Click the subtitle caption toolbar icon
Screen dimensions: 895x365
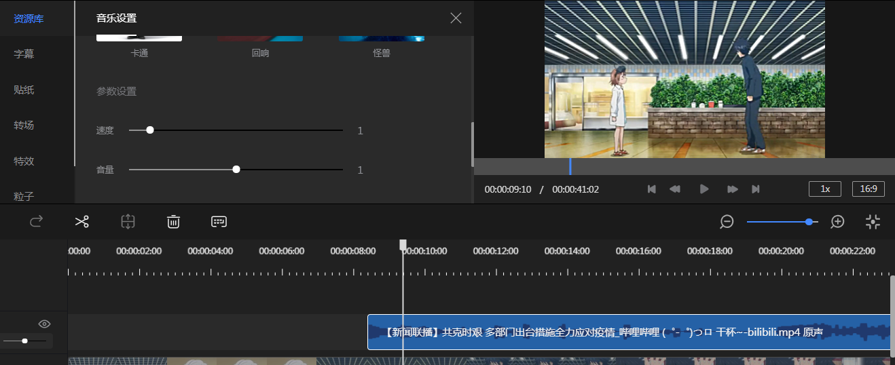tap(219, 221)
